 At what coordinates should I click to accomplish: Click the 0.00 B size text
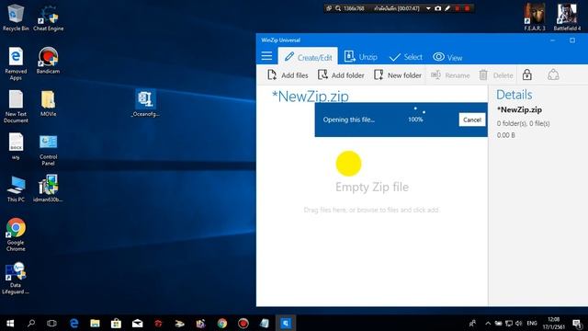click(505, 135)
